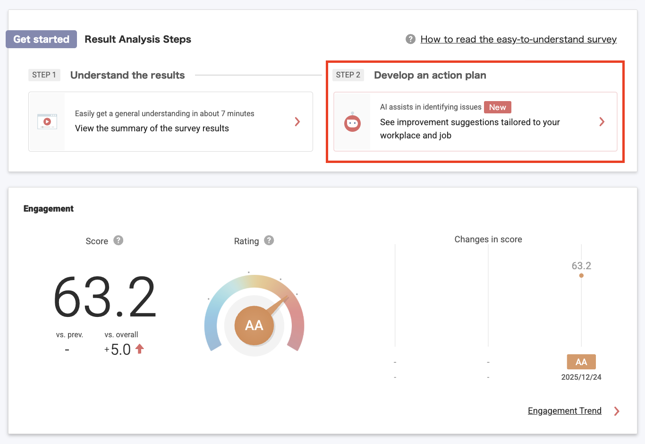Expand the improvement suggestions card chevron
Screen dimensions: 645x444
tap(602, 122)
